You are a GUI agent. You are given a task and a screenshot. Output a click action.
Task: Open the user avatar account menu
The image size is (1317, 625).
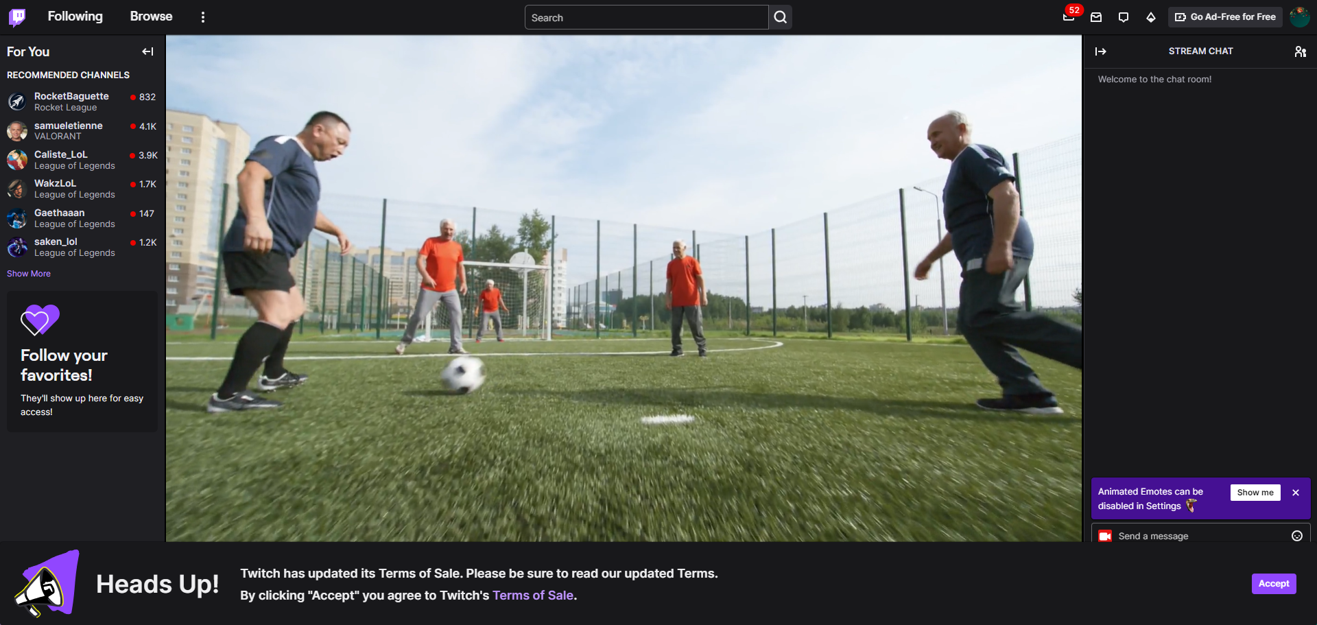pyautogui.click(x=1299, y=17)
